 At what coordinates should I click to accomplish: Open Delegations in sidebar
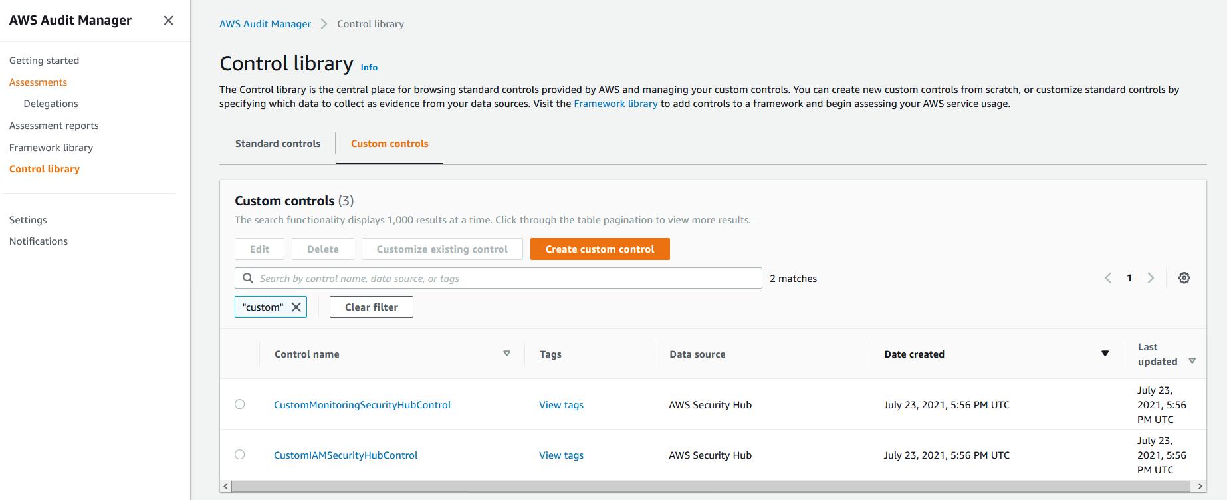[x=51, y=104]
